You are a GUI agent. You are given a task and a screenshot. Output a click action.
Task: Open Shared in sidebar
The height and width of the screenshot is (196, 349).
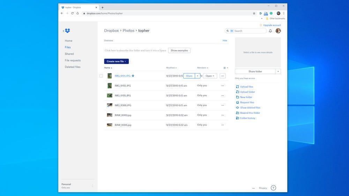point(69,54)
